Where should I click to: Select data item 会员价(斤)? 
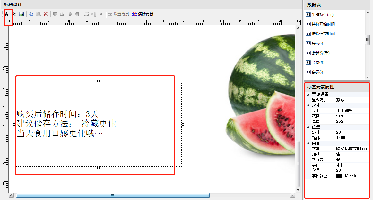(x=320, y=53)
